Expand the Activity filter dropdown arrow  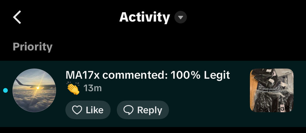tap(180, 17)
